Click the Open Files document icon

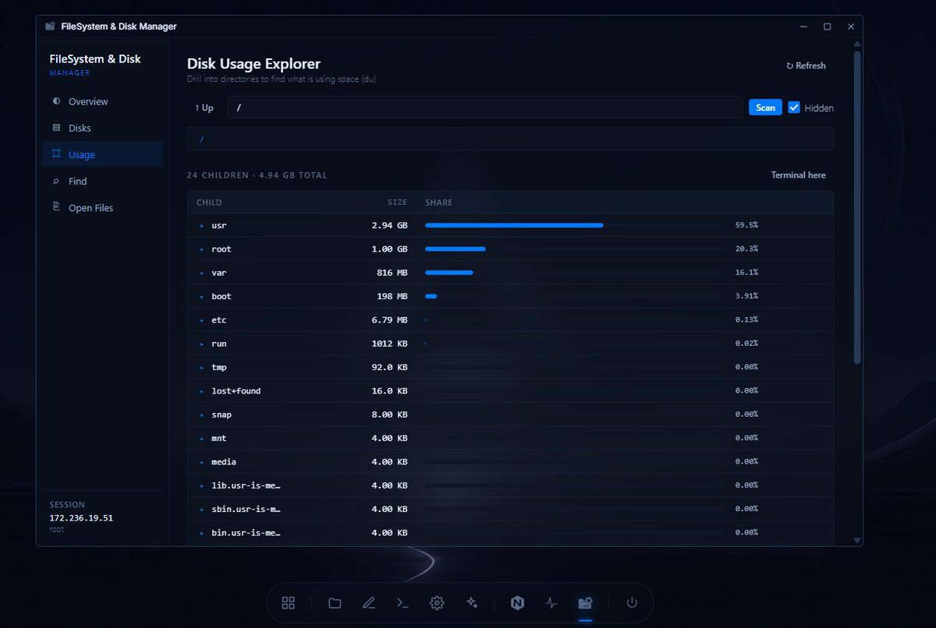[x=56, y=207]
